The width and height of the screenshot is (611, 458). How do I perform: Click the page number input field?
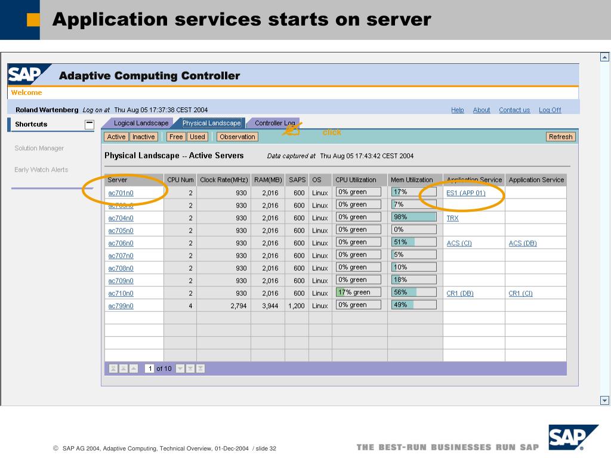[149, 369]
